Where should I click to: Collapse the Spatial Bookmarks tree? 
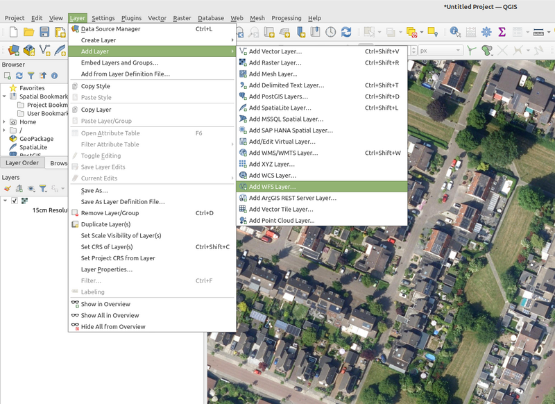click(x=3, y=95)
